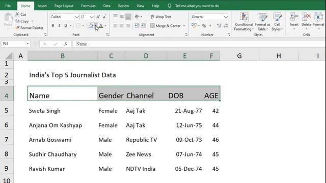Viewport: 326px width, 183px height.
Task: Open Format as Table gallery
Action: (263, 22)
